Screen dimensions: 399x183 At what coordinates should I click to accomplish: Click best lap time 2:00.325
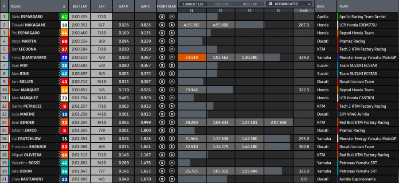pos(80,17)
